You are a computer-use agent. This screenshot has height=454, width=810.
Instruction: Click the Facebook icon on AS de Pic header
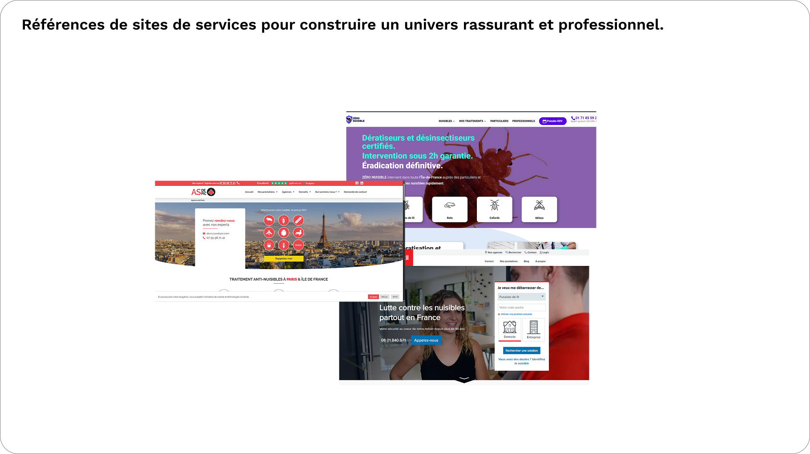[x=357, y=183]
